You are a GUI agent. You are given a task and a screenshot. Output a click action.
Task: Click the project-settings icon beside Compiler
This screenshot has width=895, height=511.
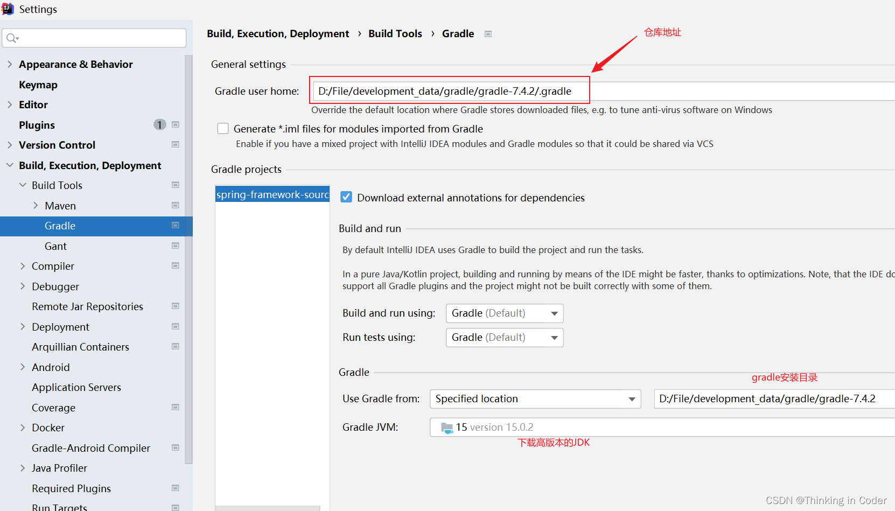click(x=175, y=265)
